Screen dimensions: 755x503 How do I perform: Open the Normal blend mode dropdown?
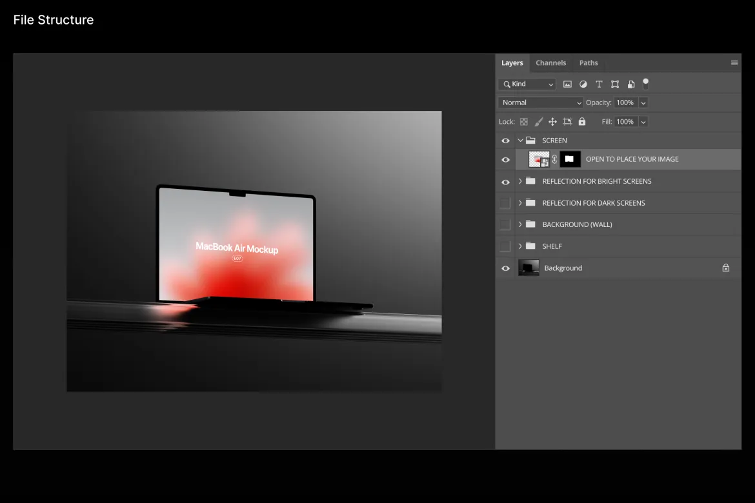coord(541,103)
